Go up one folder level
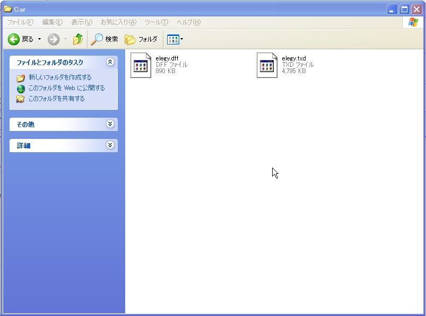Image resolution: width=426 pixels, height=316 pixels. point(78,39)
